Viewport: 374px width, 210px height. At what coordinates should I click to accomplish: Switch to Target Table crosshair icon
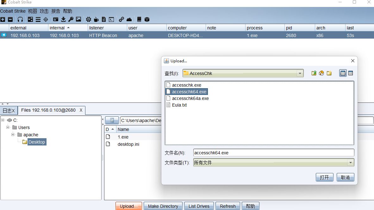(46, 20)
